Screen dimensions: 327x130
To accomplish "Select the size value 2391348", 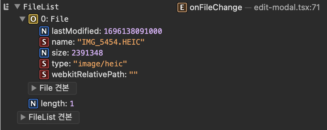I will [87, 53].
